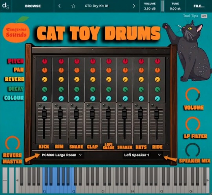
Task: Click the KICK channel fader
Action: [44, 114]
